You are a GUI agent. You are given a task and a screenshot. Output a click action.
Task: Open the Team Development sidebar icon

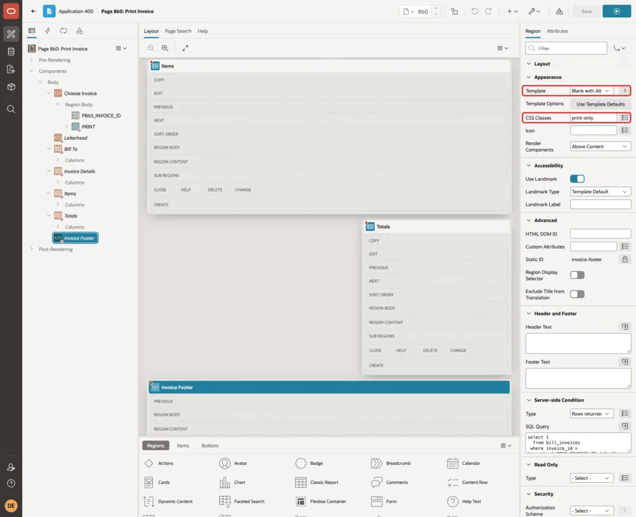click(11, 70)
